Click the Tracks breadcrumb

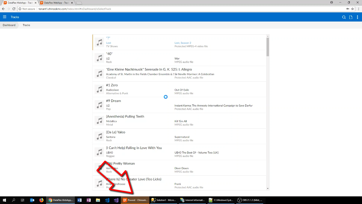[x=26, y=25]
